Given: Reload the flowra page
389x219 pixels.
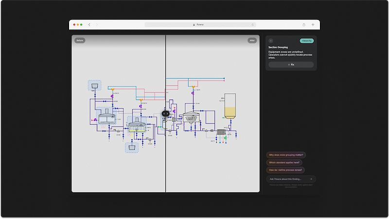Looking at the screenshot, I should (252, 25).
